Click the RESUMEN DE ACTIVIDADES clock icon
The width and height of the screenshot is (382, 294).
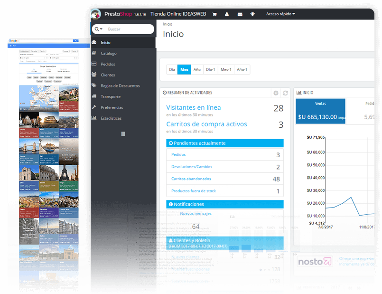[165, 93]
